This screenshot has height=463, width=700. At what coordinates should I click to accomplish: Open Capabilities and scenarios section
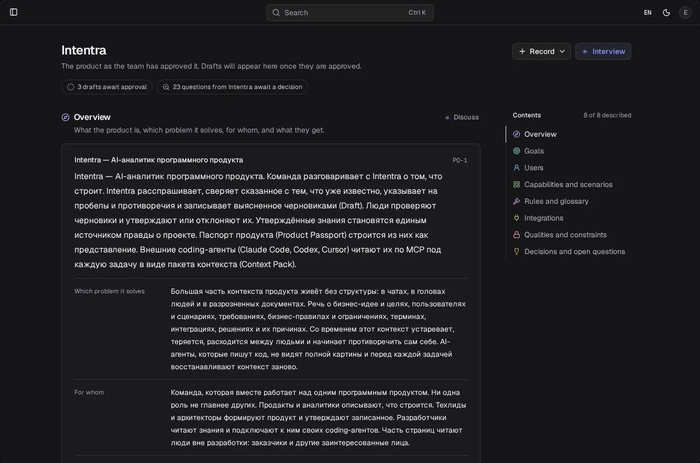click(x=568, y=184)
